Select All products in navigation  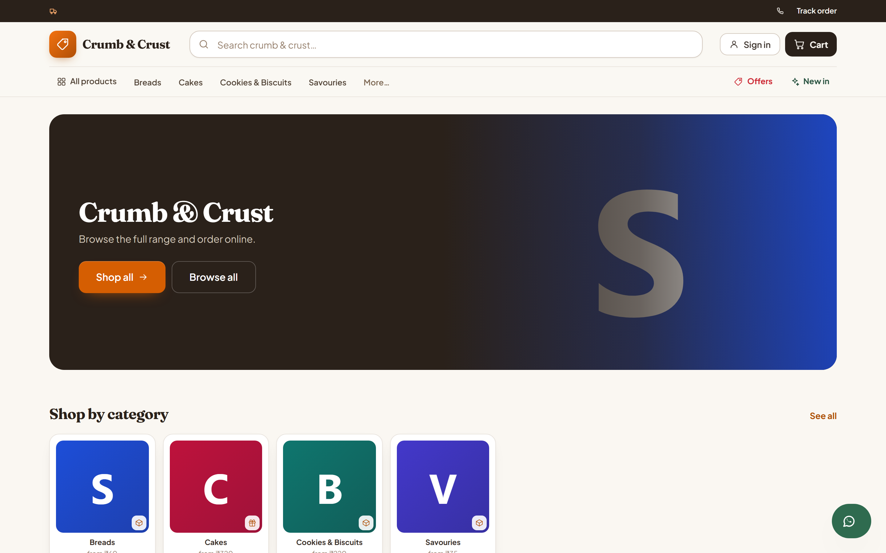87,81
